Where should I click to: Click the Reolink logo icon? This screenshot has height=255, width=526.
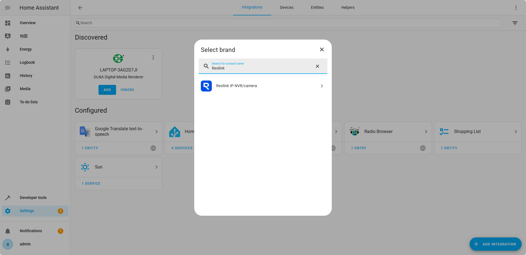pos(206,86)
